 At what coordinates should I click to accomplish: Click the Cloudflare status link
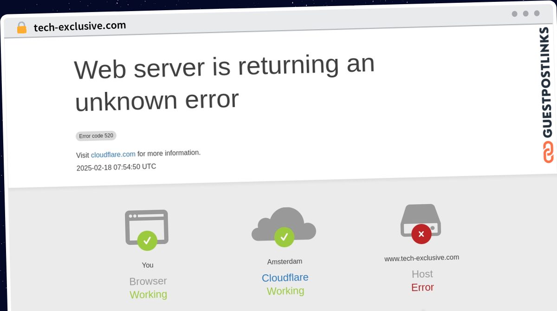click(285, 278)
